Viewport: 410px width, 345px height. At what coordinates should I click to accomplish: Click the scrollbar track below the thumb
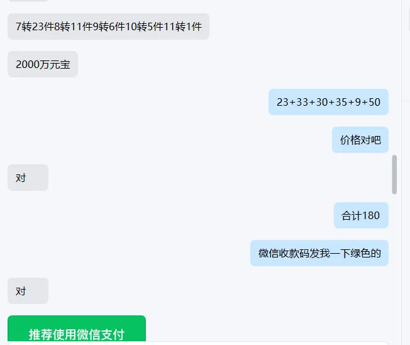[394, 267]
